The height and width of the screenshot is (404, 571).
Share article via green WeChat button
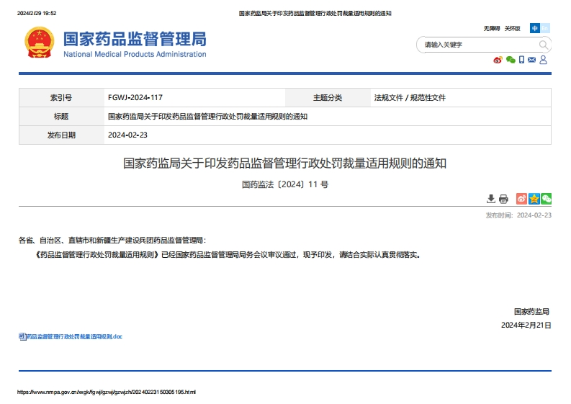(546, 199)
